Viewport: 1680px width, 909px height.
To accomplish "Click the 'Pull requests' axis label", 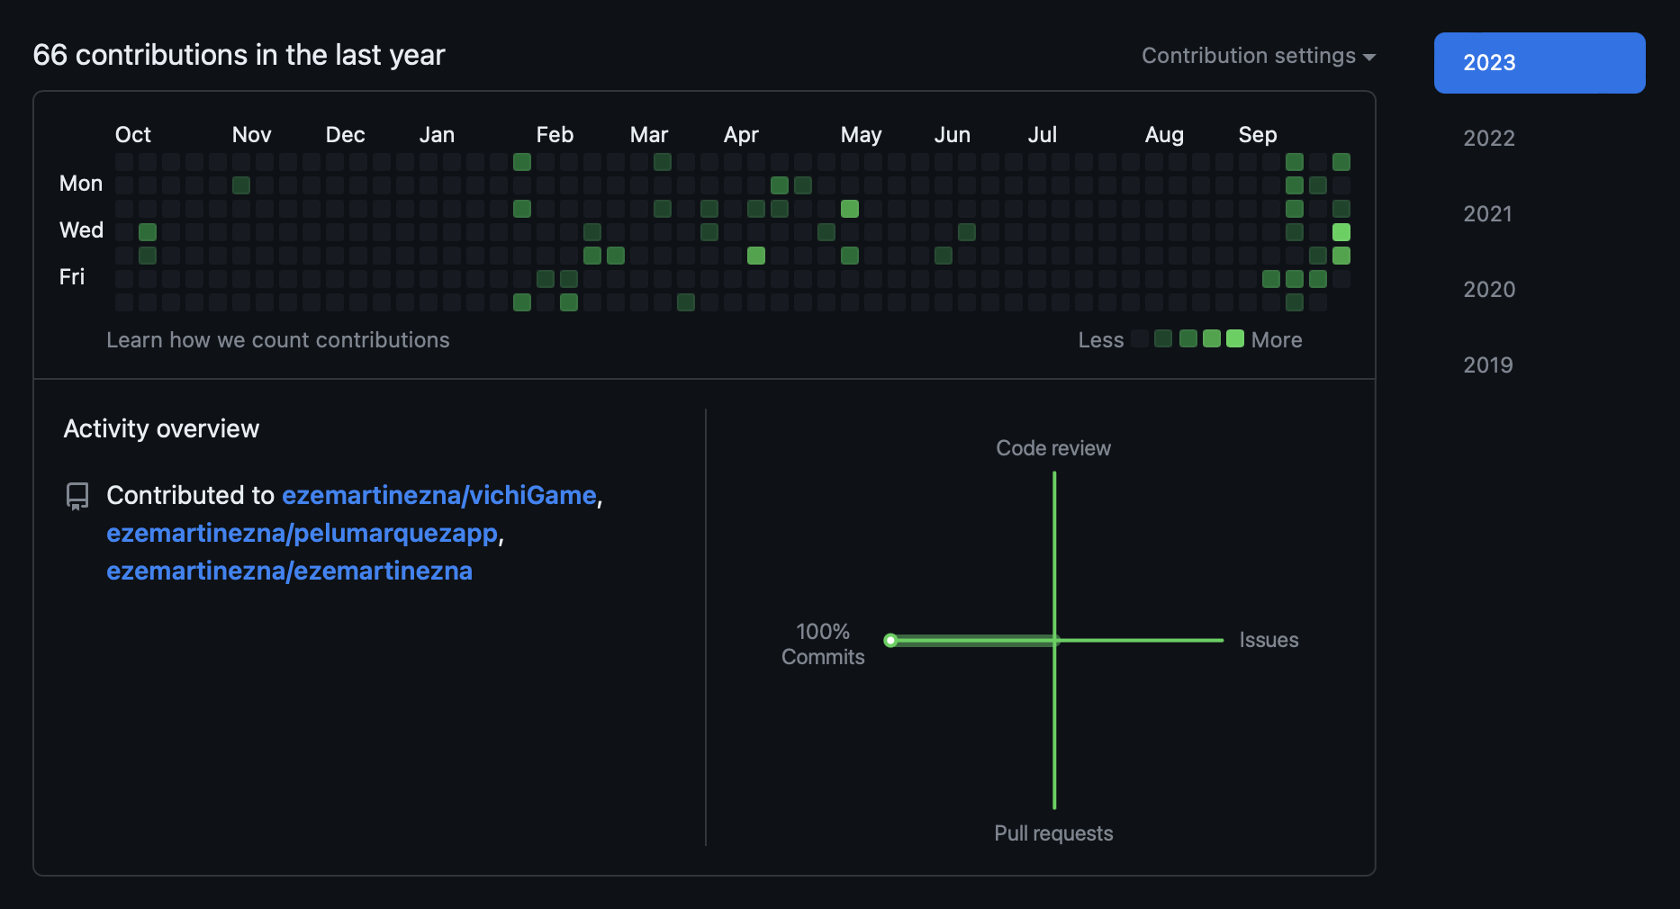I will (x=1053, y=833).
